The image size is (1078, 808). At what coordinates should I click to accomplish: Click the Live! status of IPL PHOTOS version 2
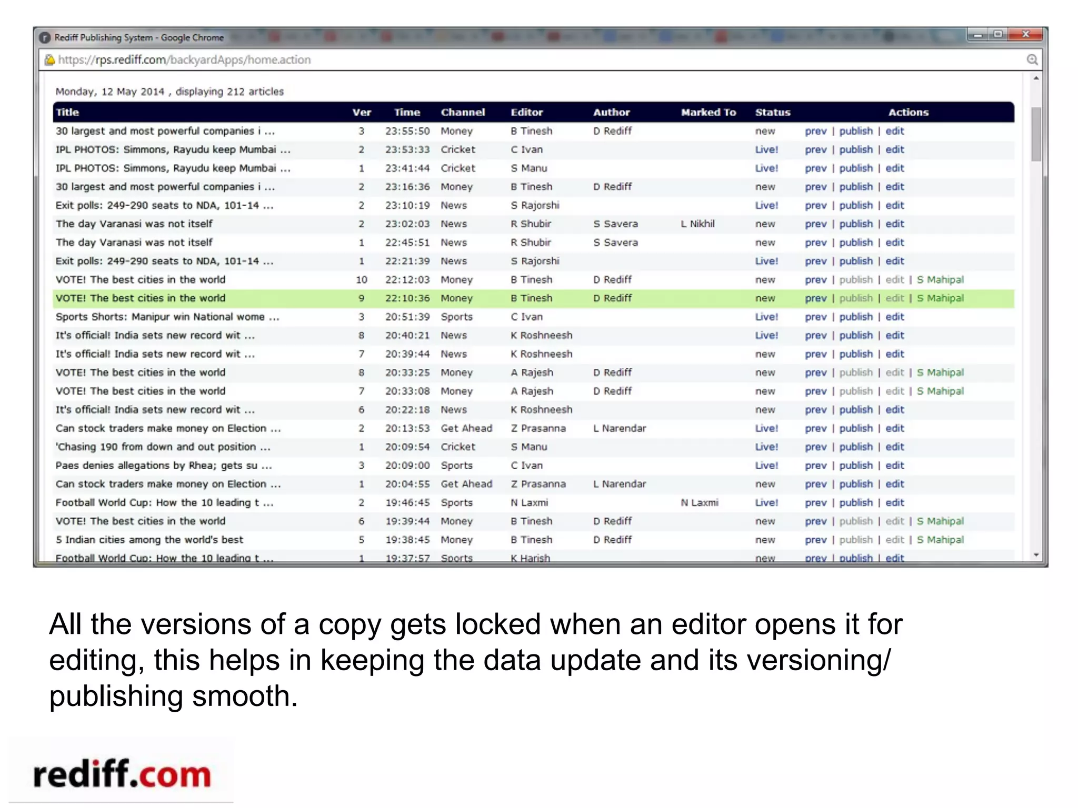tap(766, 149)
